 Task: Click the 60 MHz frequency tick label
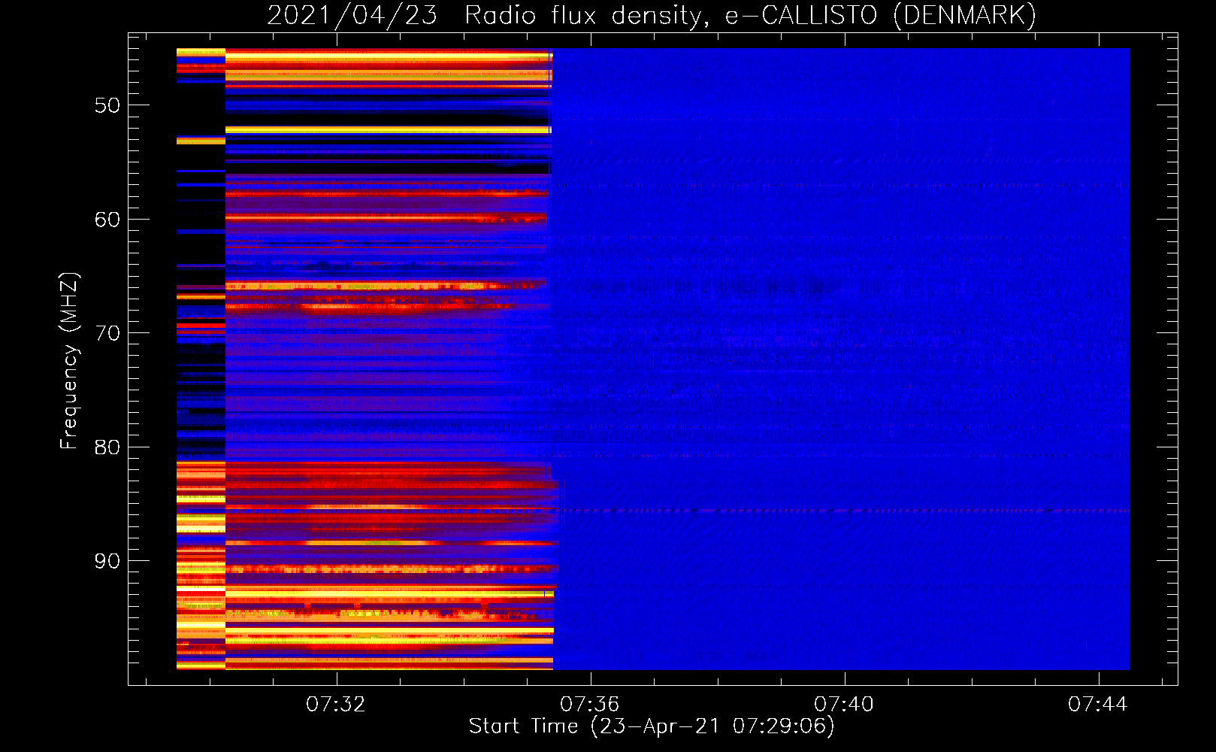pos(107,220)
